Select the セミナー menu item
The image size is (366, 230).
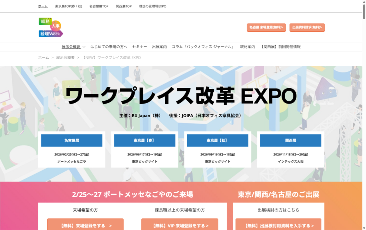click(139, 47)
